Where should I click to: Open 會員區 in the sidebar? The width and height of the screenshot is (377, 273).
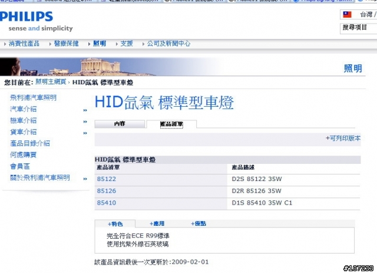click(20, 166)
